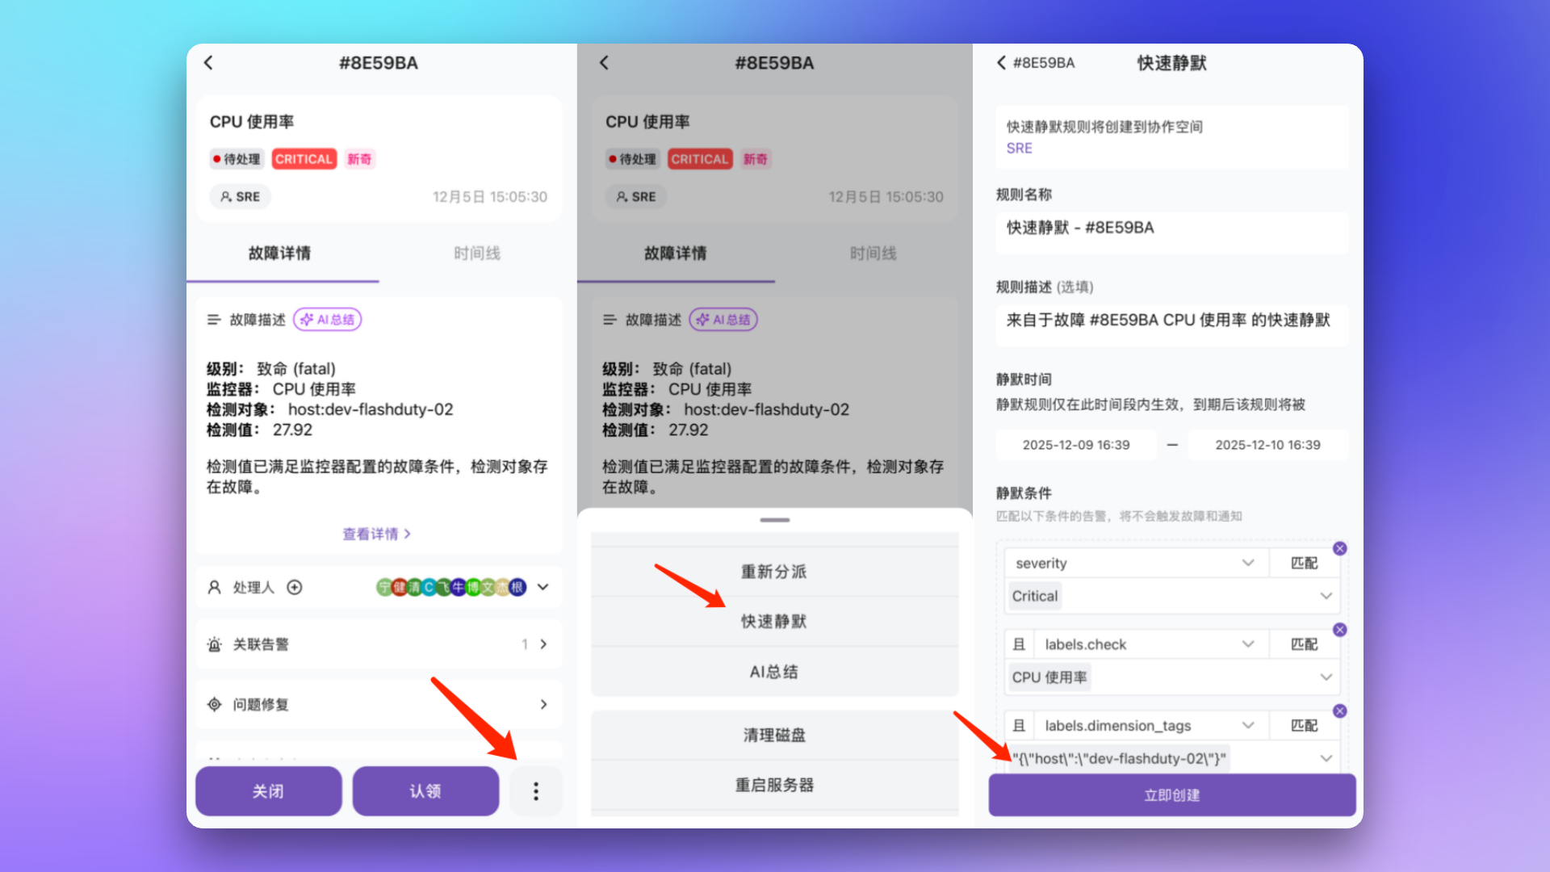
Task: Tap the back arrow on the leftmost incident screen
Action: [x=208, y=63]
